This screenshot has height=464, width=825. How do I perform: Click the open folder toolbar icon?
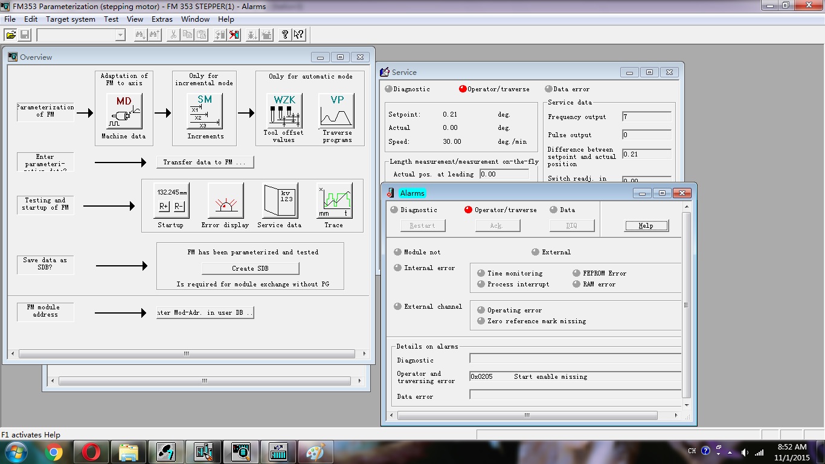11,35
